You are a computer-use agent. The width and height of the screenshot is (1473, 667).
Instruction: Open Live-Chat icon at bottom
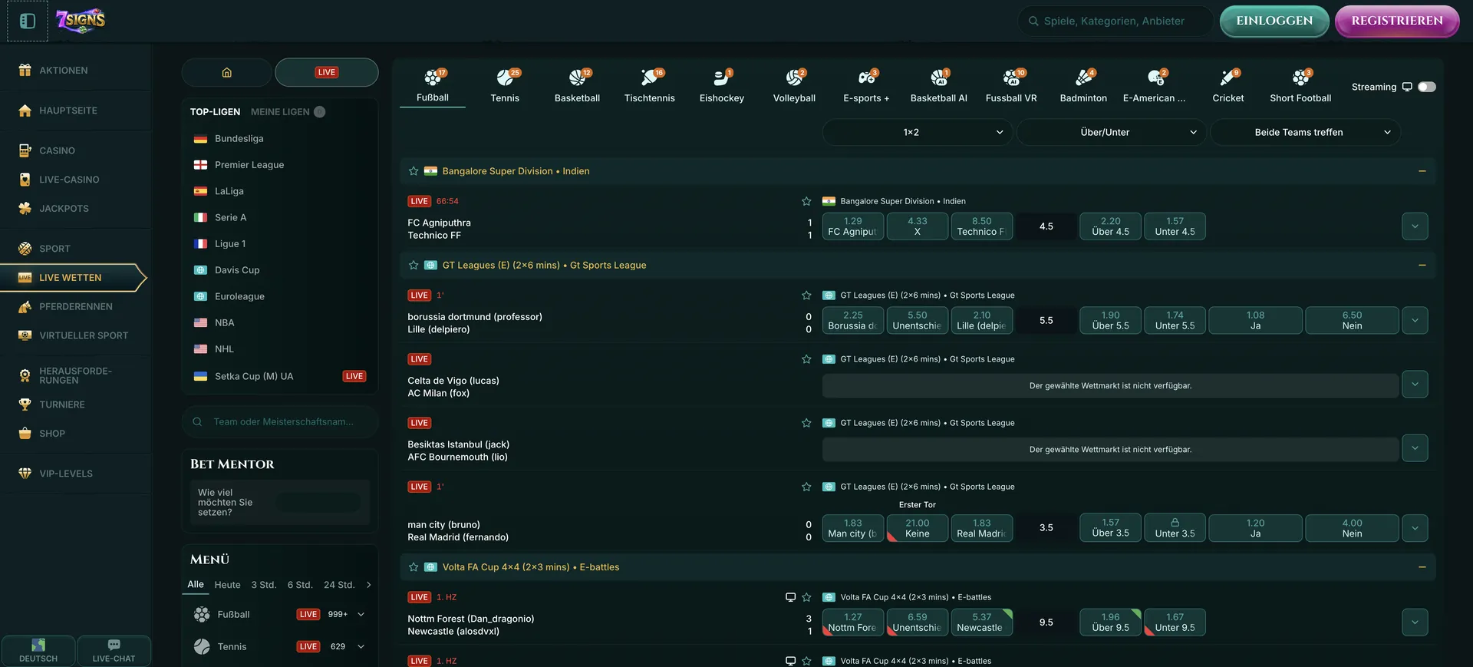pos(114,651)
